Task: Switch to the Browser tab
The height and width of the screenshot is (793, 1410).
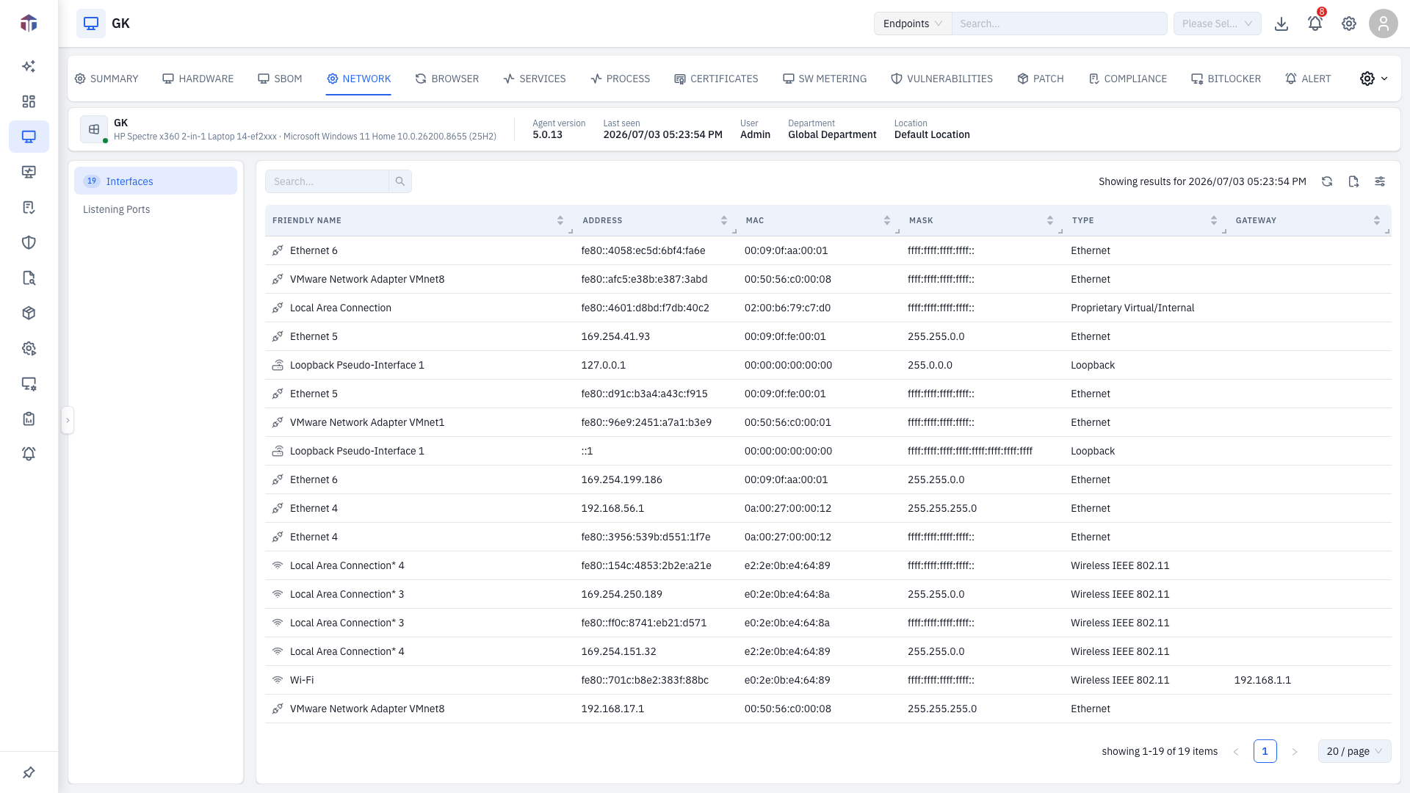Action: click(x=446, y=79)
